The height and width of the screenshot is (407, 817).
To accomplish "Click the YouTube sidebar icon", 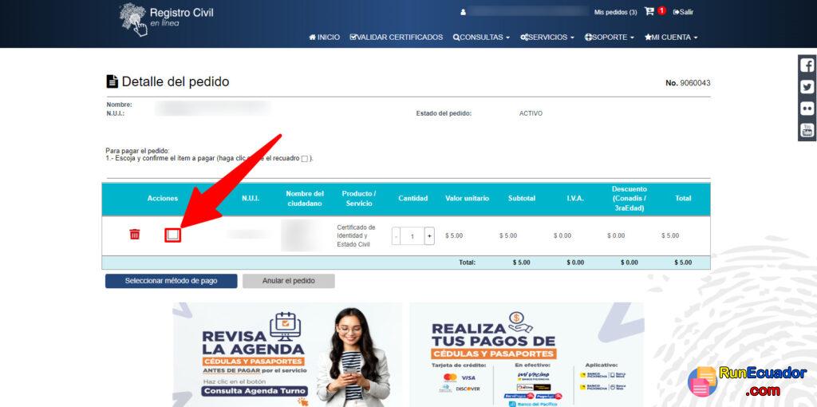I will pos(807,130).
